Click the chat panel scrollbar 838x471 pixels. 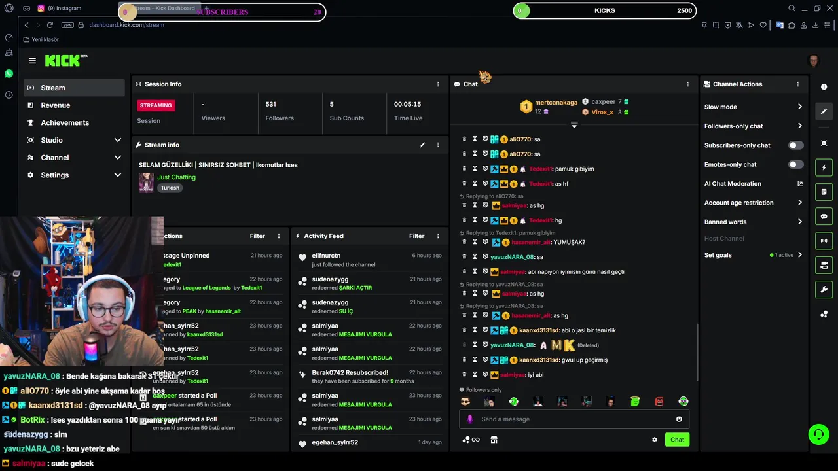click(x=697, y=351)
